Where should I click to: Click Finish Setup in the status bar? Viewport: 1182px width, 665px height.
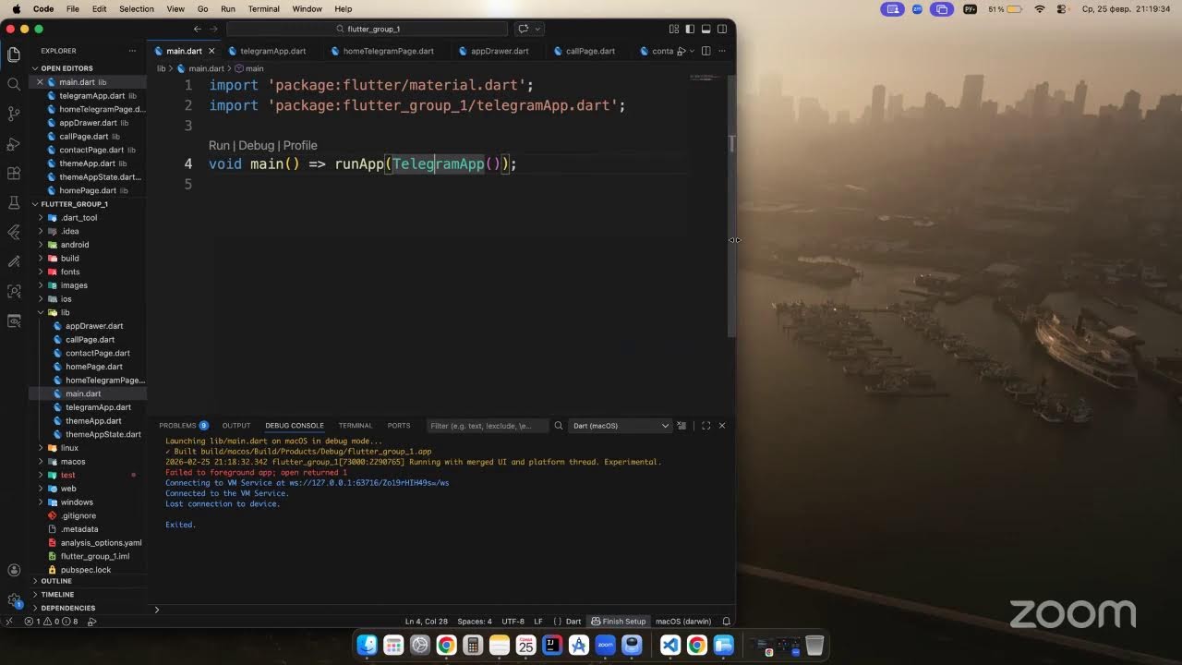click(619, 622)
